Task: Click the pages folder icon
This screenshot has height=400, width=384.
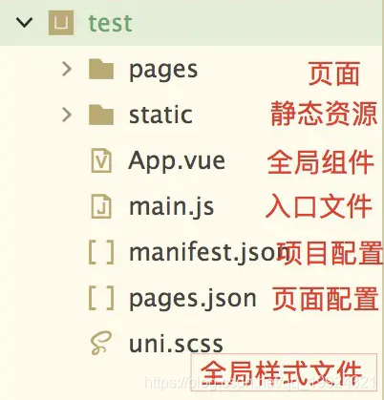Action: (101, 69)
